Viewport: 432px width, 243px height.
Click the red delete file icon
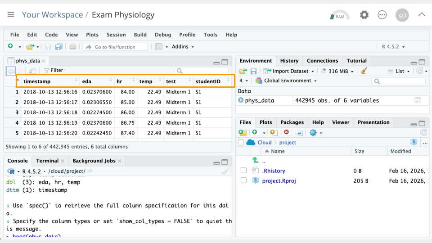tap(287, 132)
